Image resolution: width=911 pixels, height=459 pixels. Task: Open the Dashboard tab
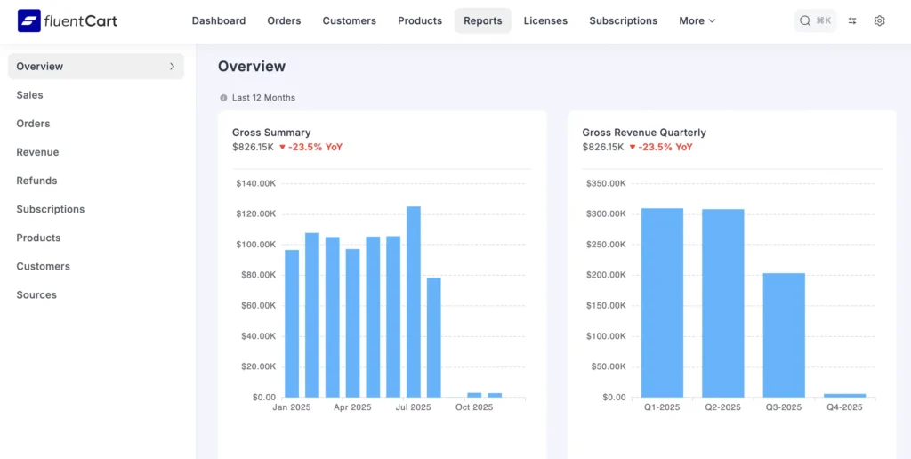(x=218, y=20)
